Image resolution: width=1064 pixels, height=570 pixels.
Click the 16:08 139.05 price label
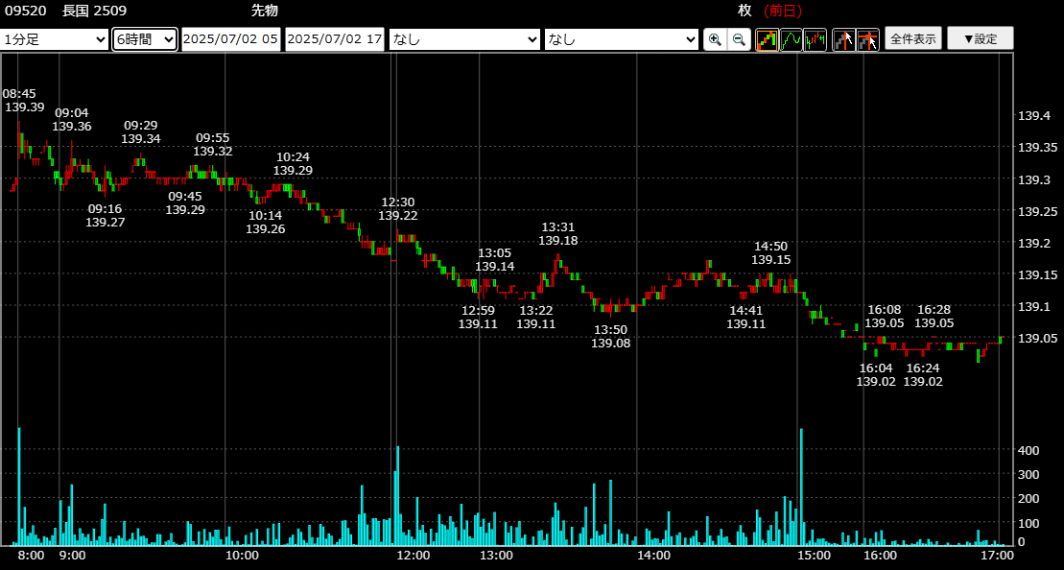tap(885, 317)
